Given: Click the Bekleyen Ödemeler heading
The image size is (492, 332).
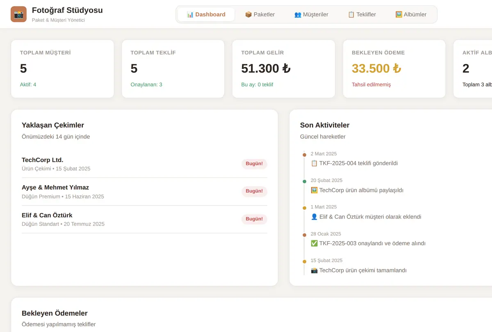Looking at the screenshot, I should coord(55,313).
